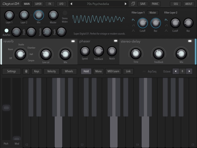This screenshot has width=197, height=148.
Task: Play the C4 key on keyboard
Action: pyautogui.click(x=138, y=132)
